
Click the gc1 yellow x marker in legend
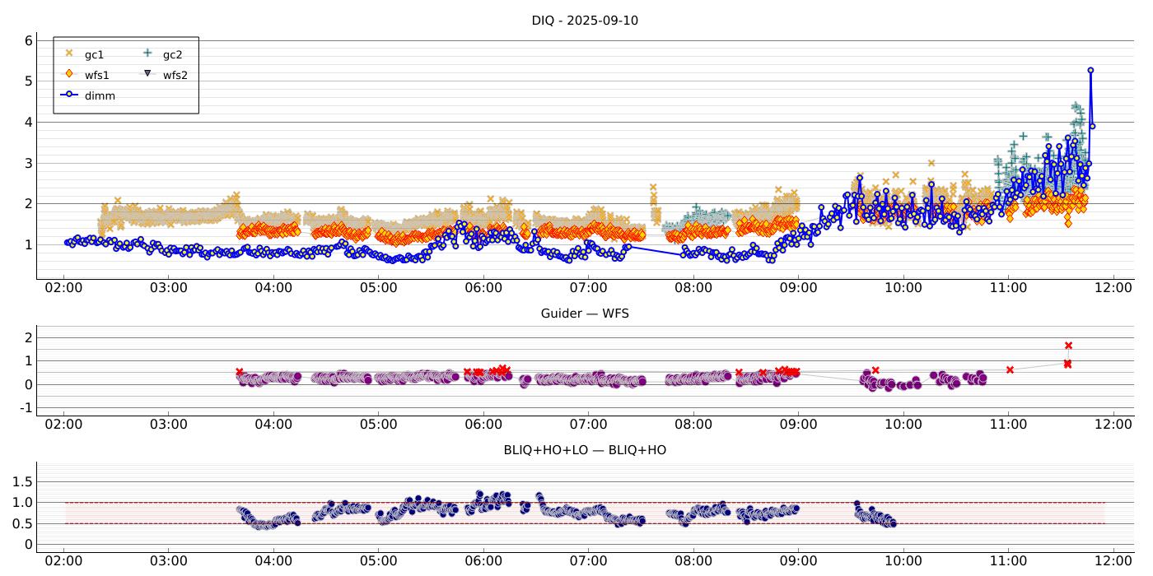[69, 53]
